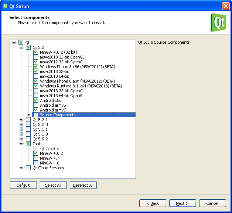Uncheck msvc2012 32-bit OpenGL component
Screen dimensions: 232x213
pos(35,62)
